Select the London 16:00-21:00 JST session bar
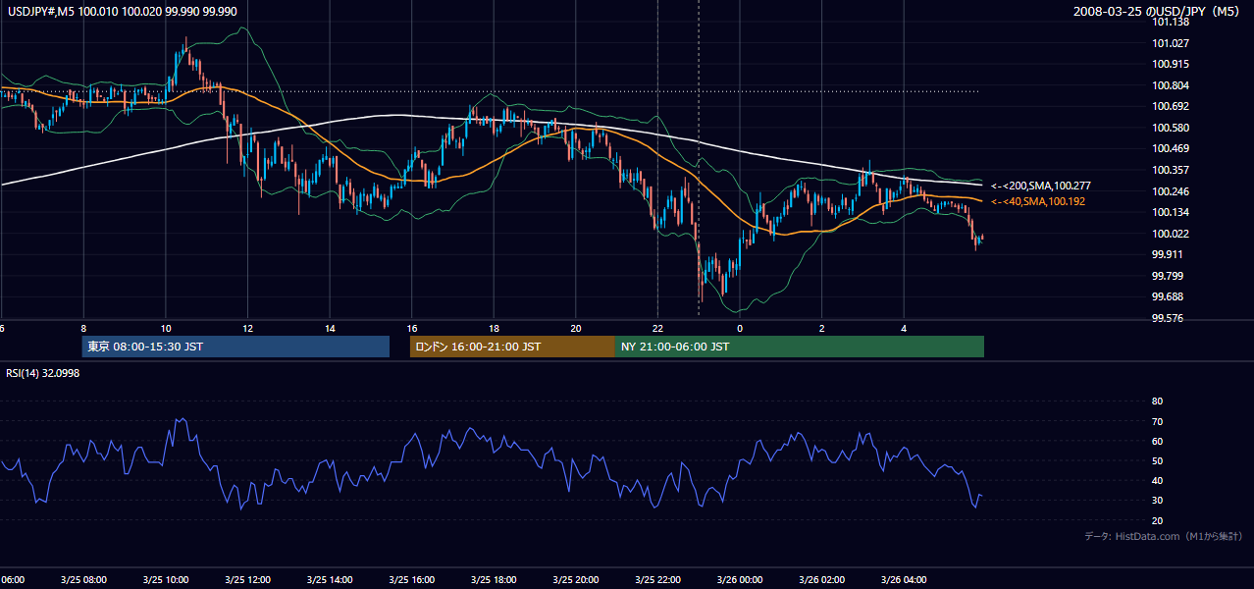This screenshot has width=1254, height=589. click(x=512, y=347)
